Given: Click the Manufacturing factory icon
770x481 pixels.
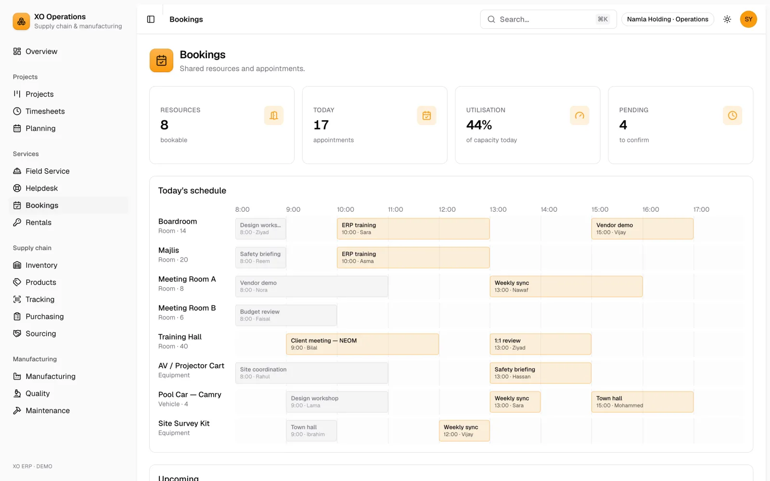Looking at the screenshot, I should (17, 376).
